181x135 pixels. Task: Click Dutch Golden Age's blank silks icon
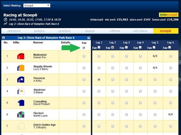tap(21, 126)
